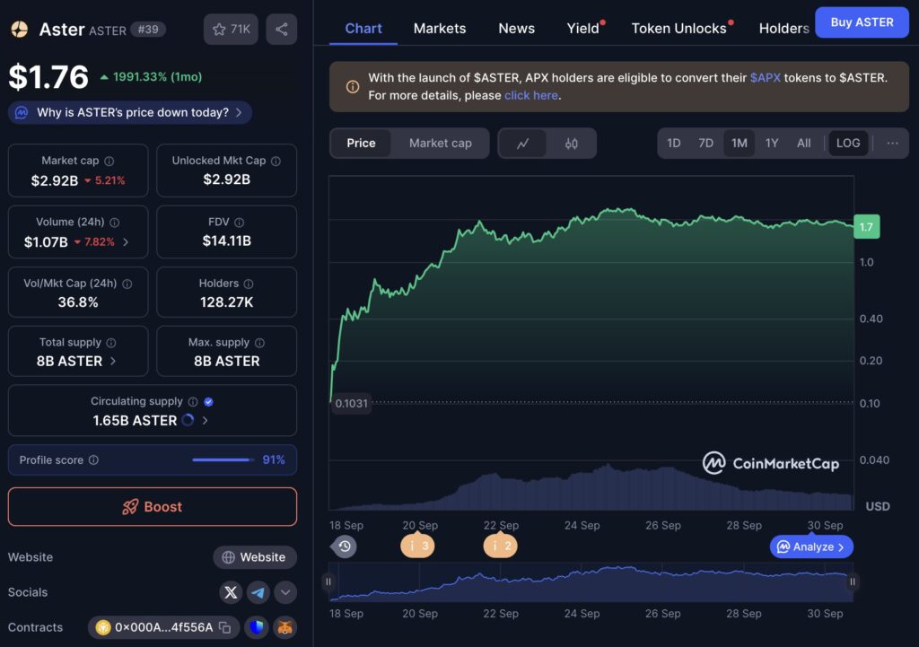This screenshot has width=919, height=647.
Task: Open the Markets tab
Action: coord(440,28)
